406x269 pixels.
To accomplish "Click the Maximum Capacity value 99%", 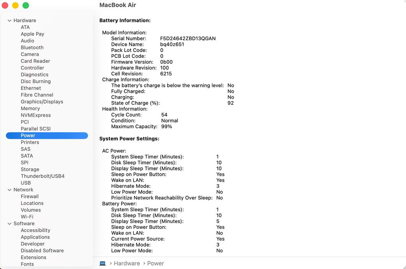I will pos(166,127).
